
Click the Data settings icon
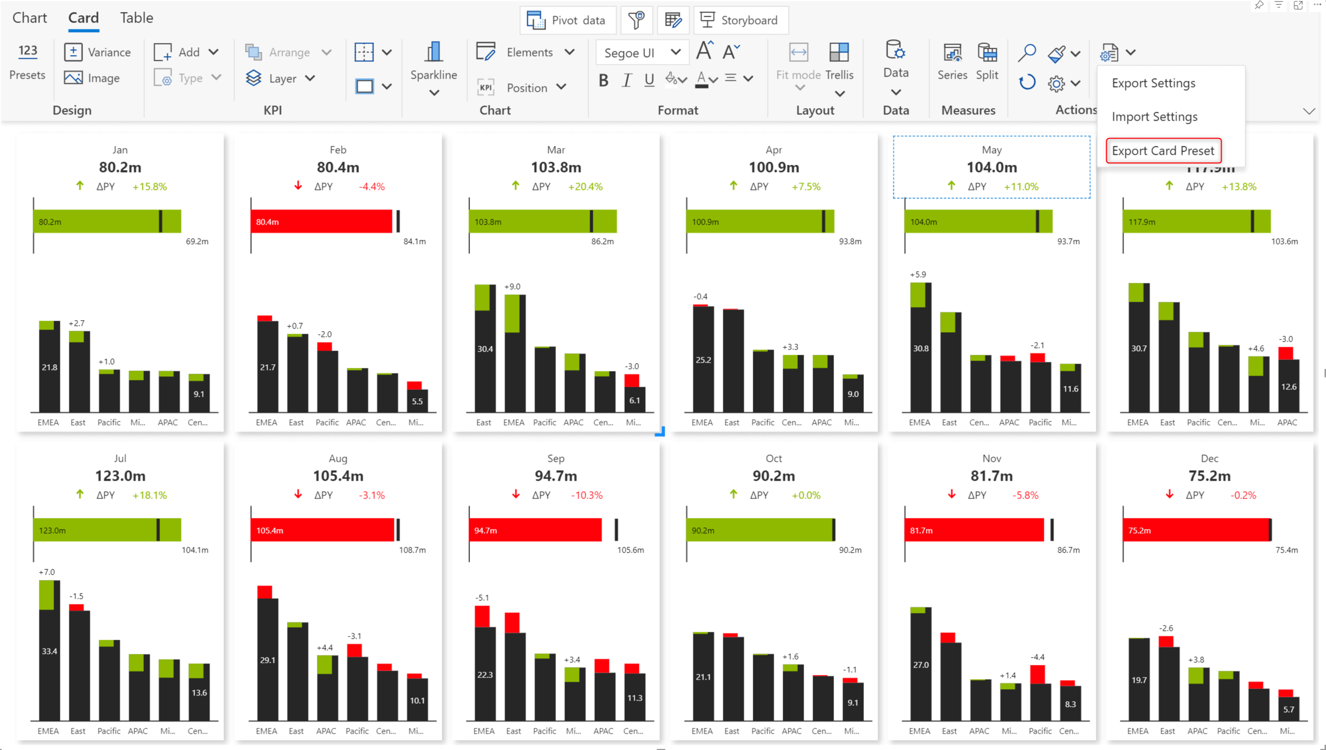[895, 50]
